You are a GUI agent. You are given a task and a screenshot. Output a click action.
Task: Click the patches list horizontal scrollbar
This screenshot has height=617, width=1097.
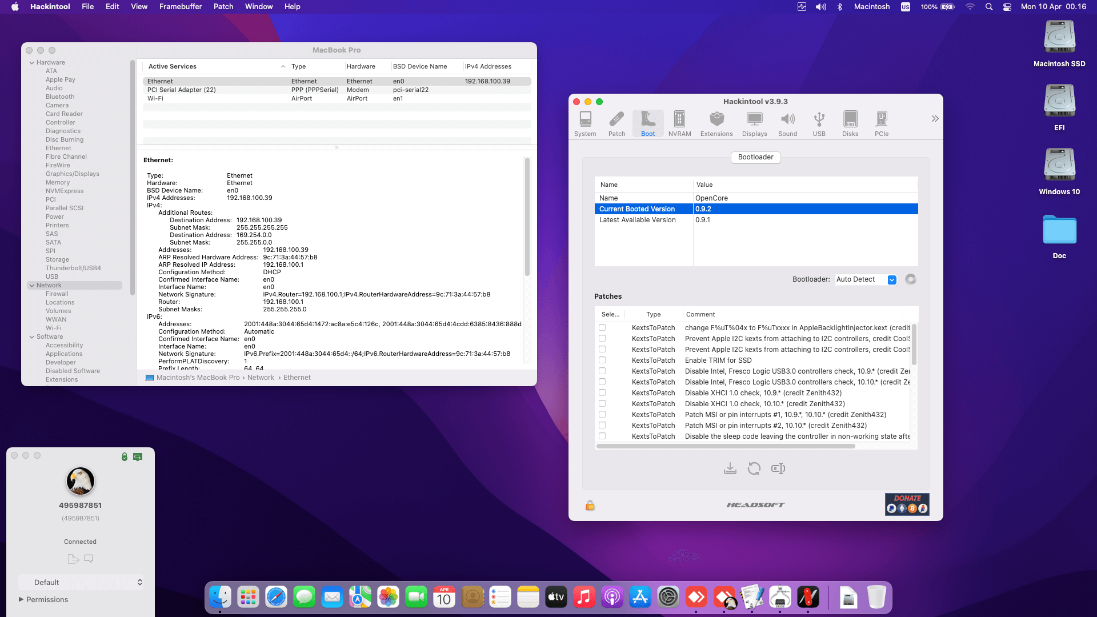[726, 446]
